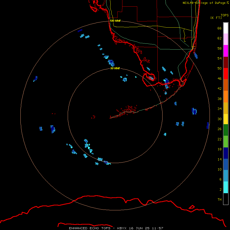Click the "11:57" time stamp

click(158, 228)
